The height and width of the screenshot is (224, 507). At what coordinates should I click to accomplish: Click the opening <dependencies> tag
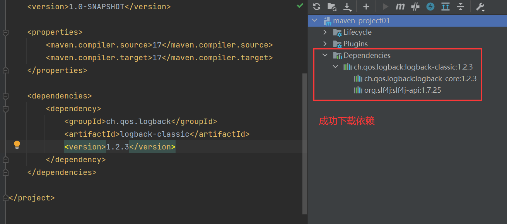click(60, 96)
